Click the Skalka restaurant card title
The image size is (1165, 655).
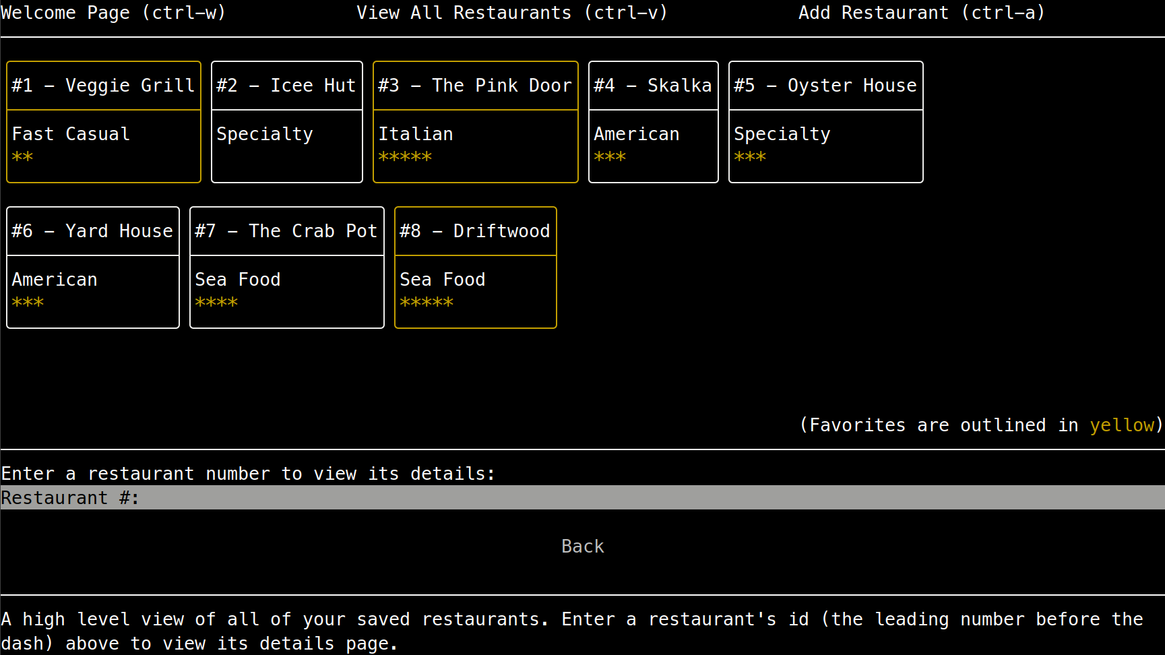653,86
